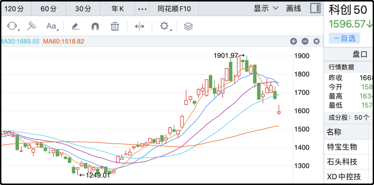Image resolution: width=374 pixels, height=185 pixels.
Task: Click the 行情数据 section header
Action: pyautogui.click(x=341, y=67)
